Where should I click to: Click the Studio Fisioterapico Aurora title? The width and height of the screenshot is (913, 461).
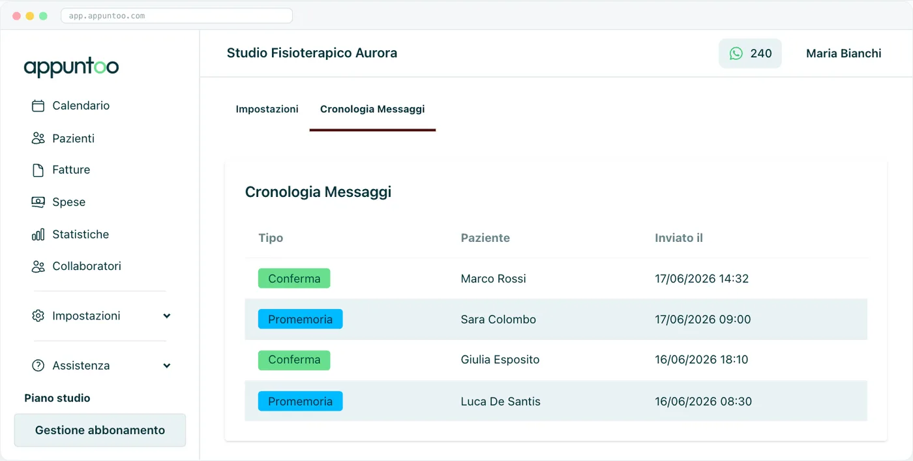312,53
